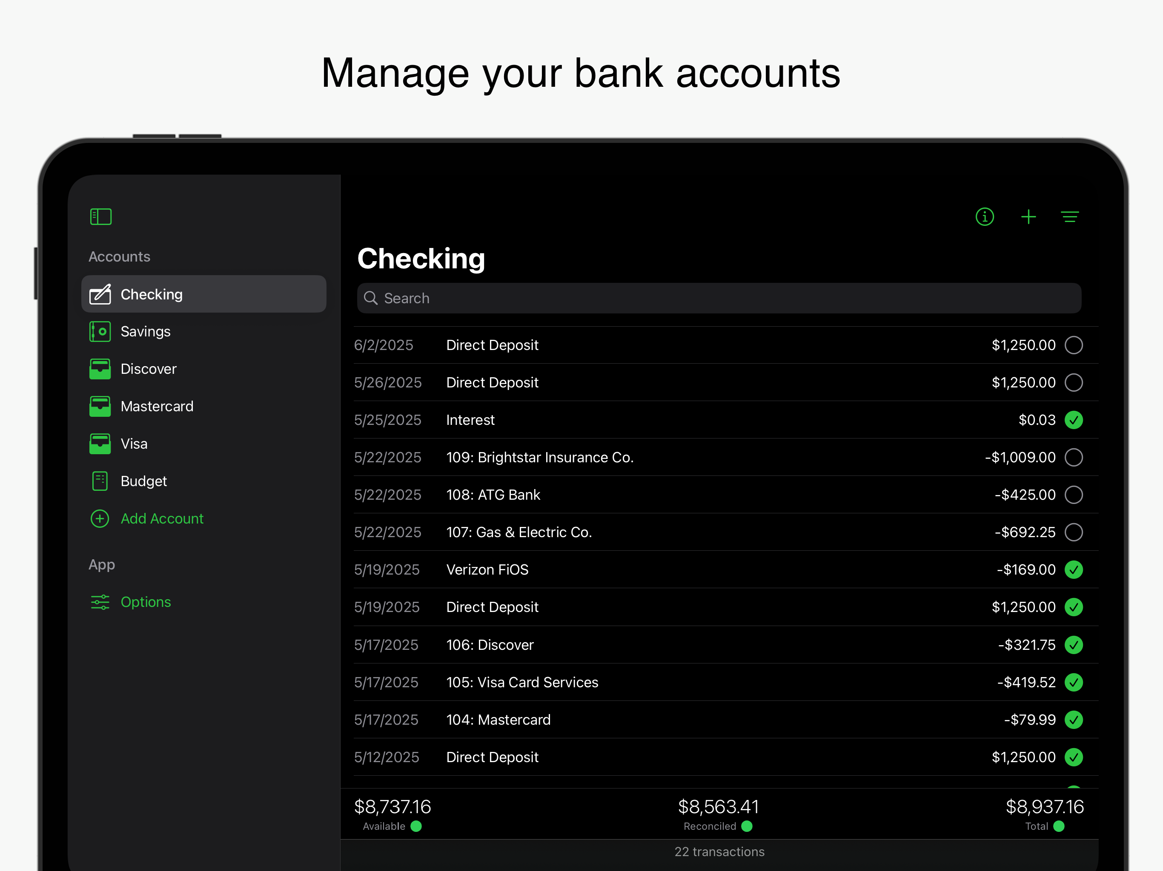
Task: Click the Mastercard card icon
Action: (x=100, y=406)
